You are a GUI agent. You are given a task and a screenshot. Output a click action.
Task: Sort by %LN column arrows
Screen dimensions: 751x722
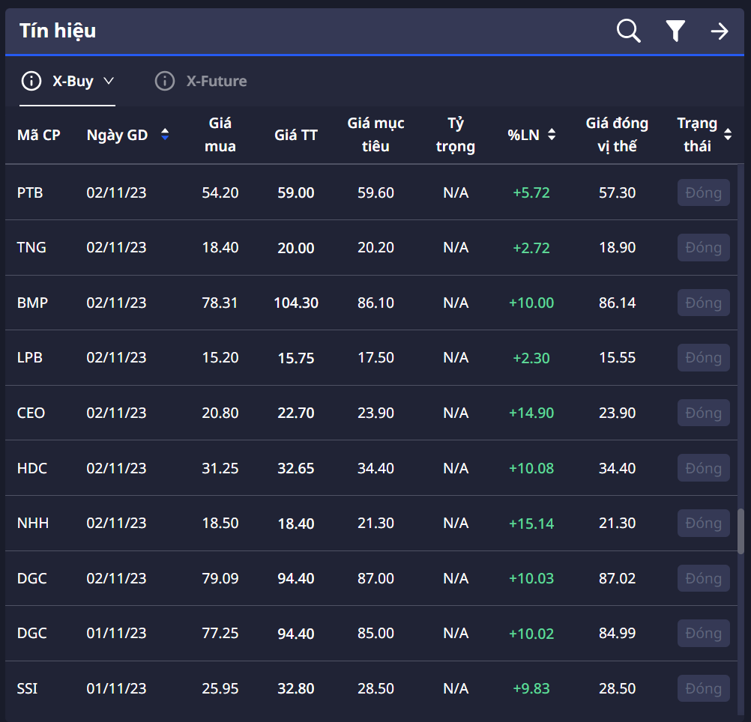pyautogui.click(x=552, y=135)
